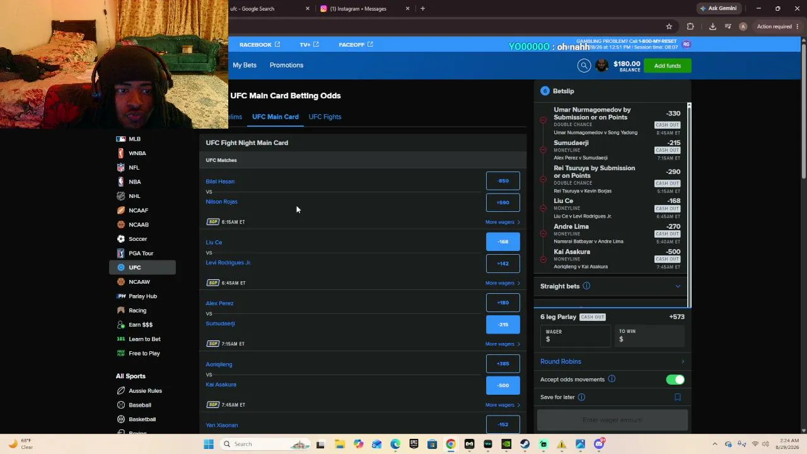
Task: Click the Add funds button
Action: point(667,66)
